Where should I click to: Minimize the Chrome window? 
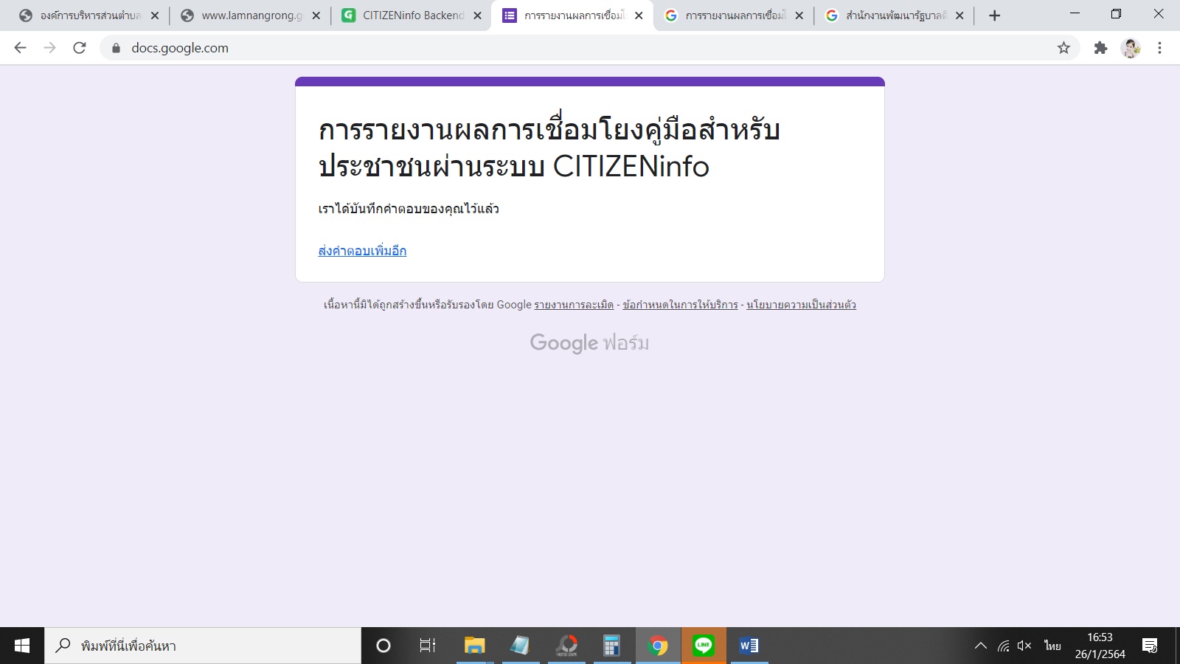pyautogui.click(x=1075, y=14)
